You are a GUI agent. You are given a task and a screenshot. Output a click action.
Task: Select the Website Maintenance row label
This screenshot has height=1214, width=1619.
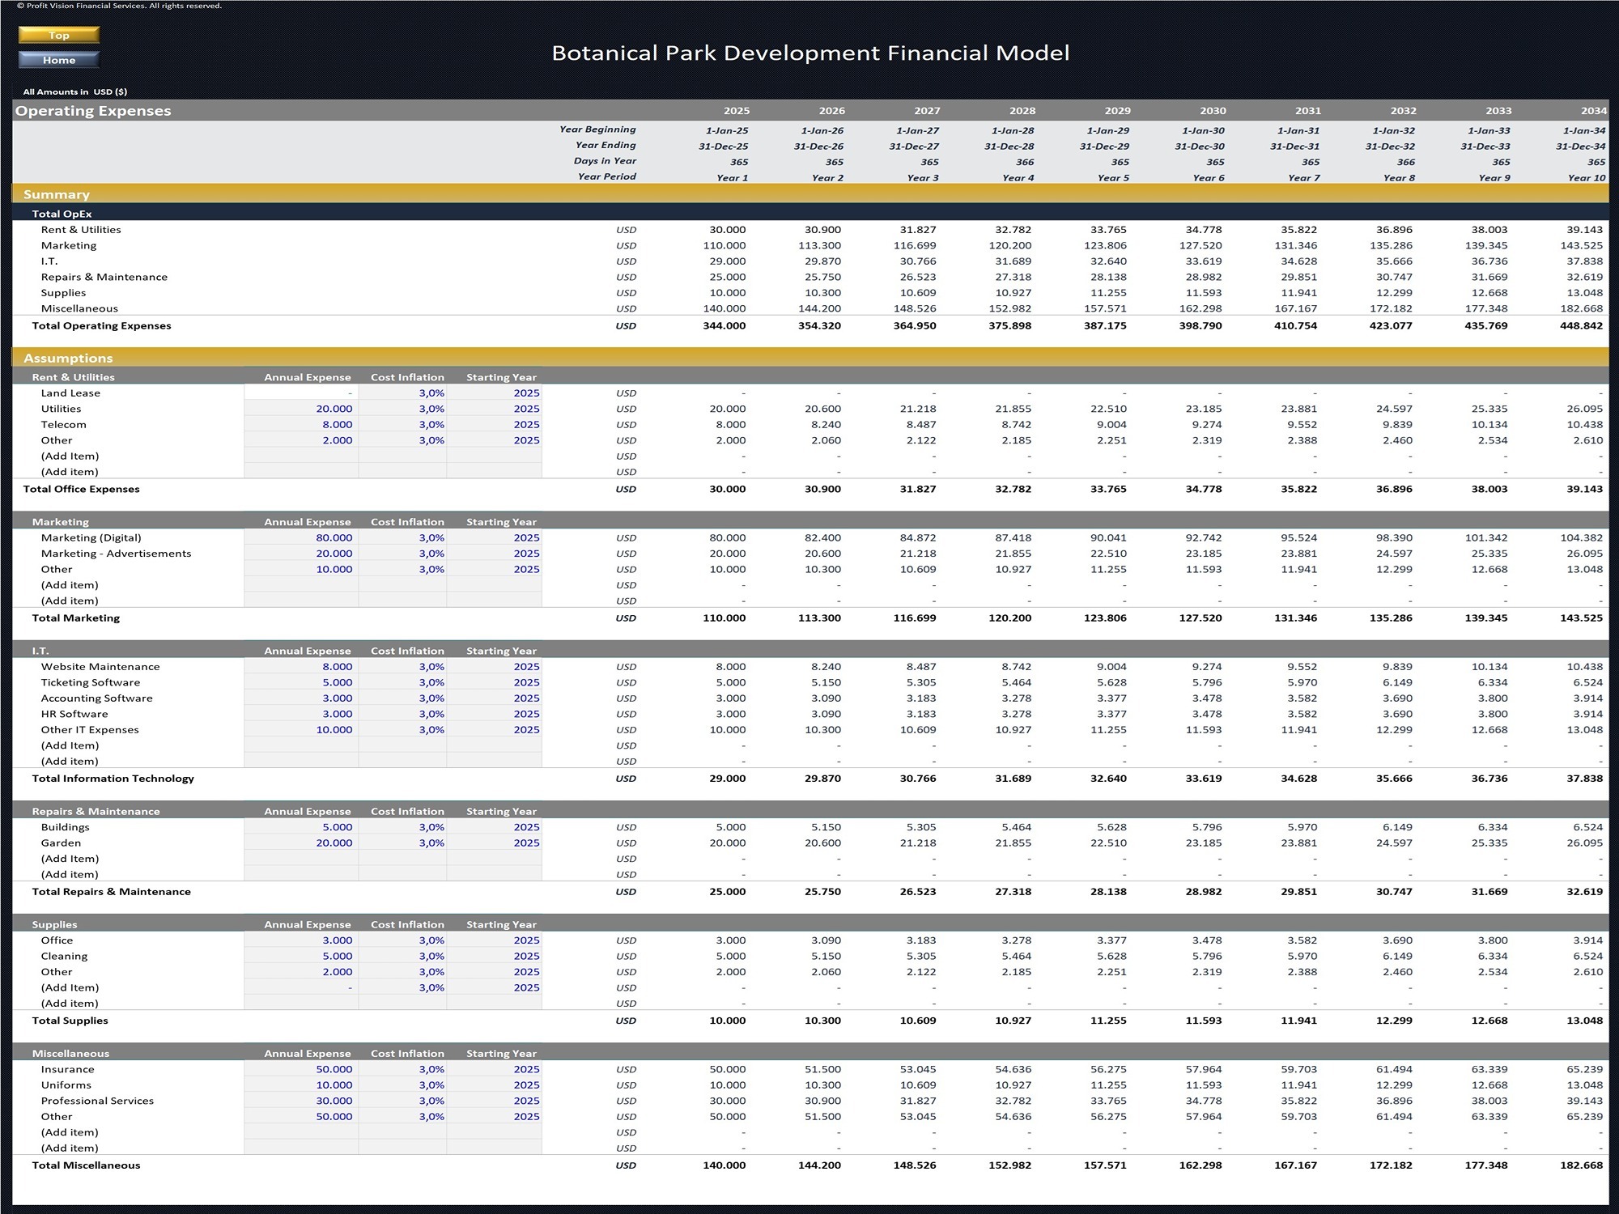tap(100, 667)
